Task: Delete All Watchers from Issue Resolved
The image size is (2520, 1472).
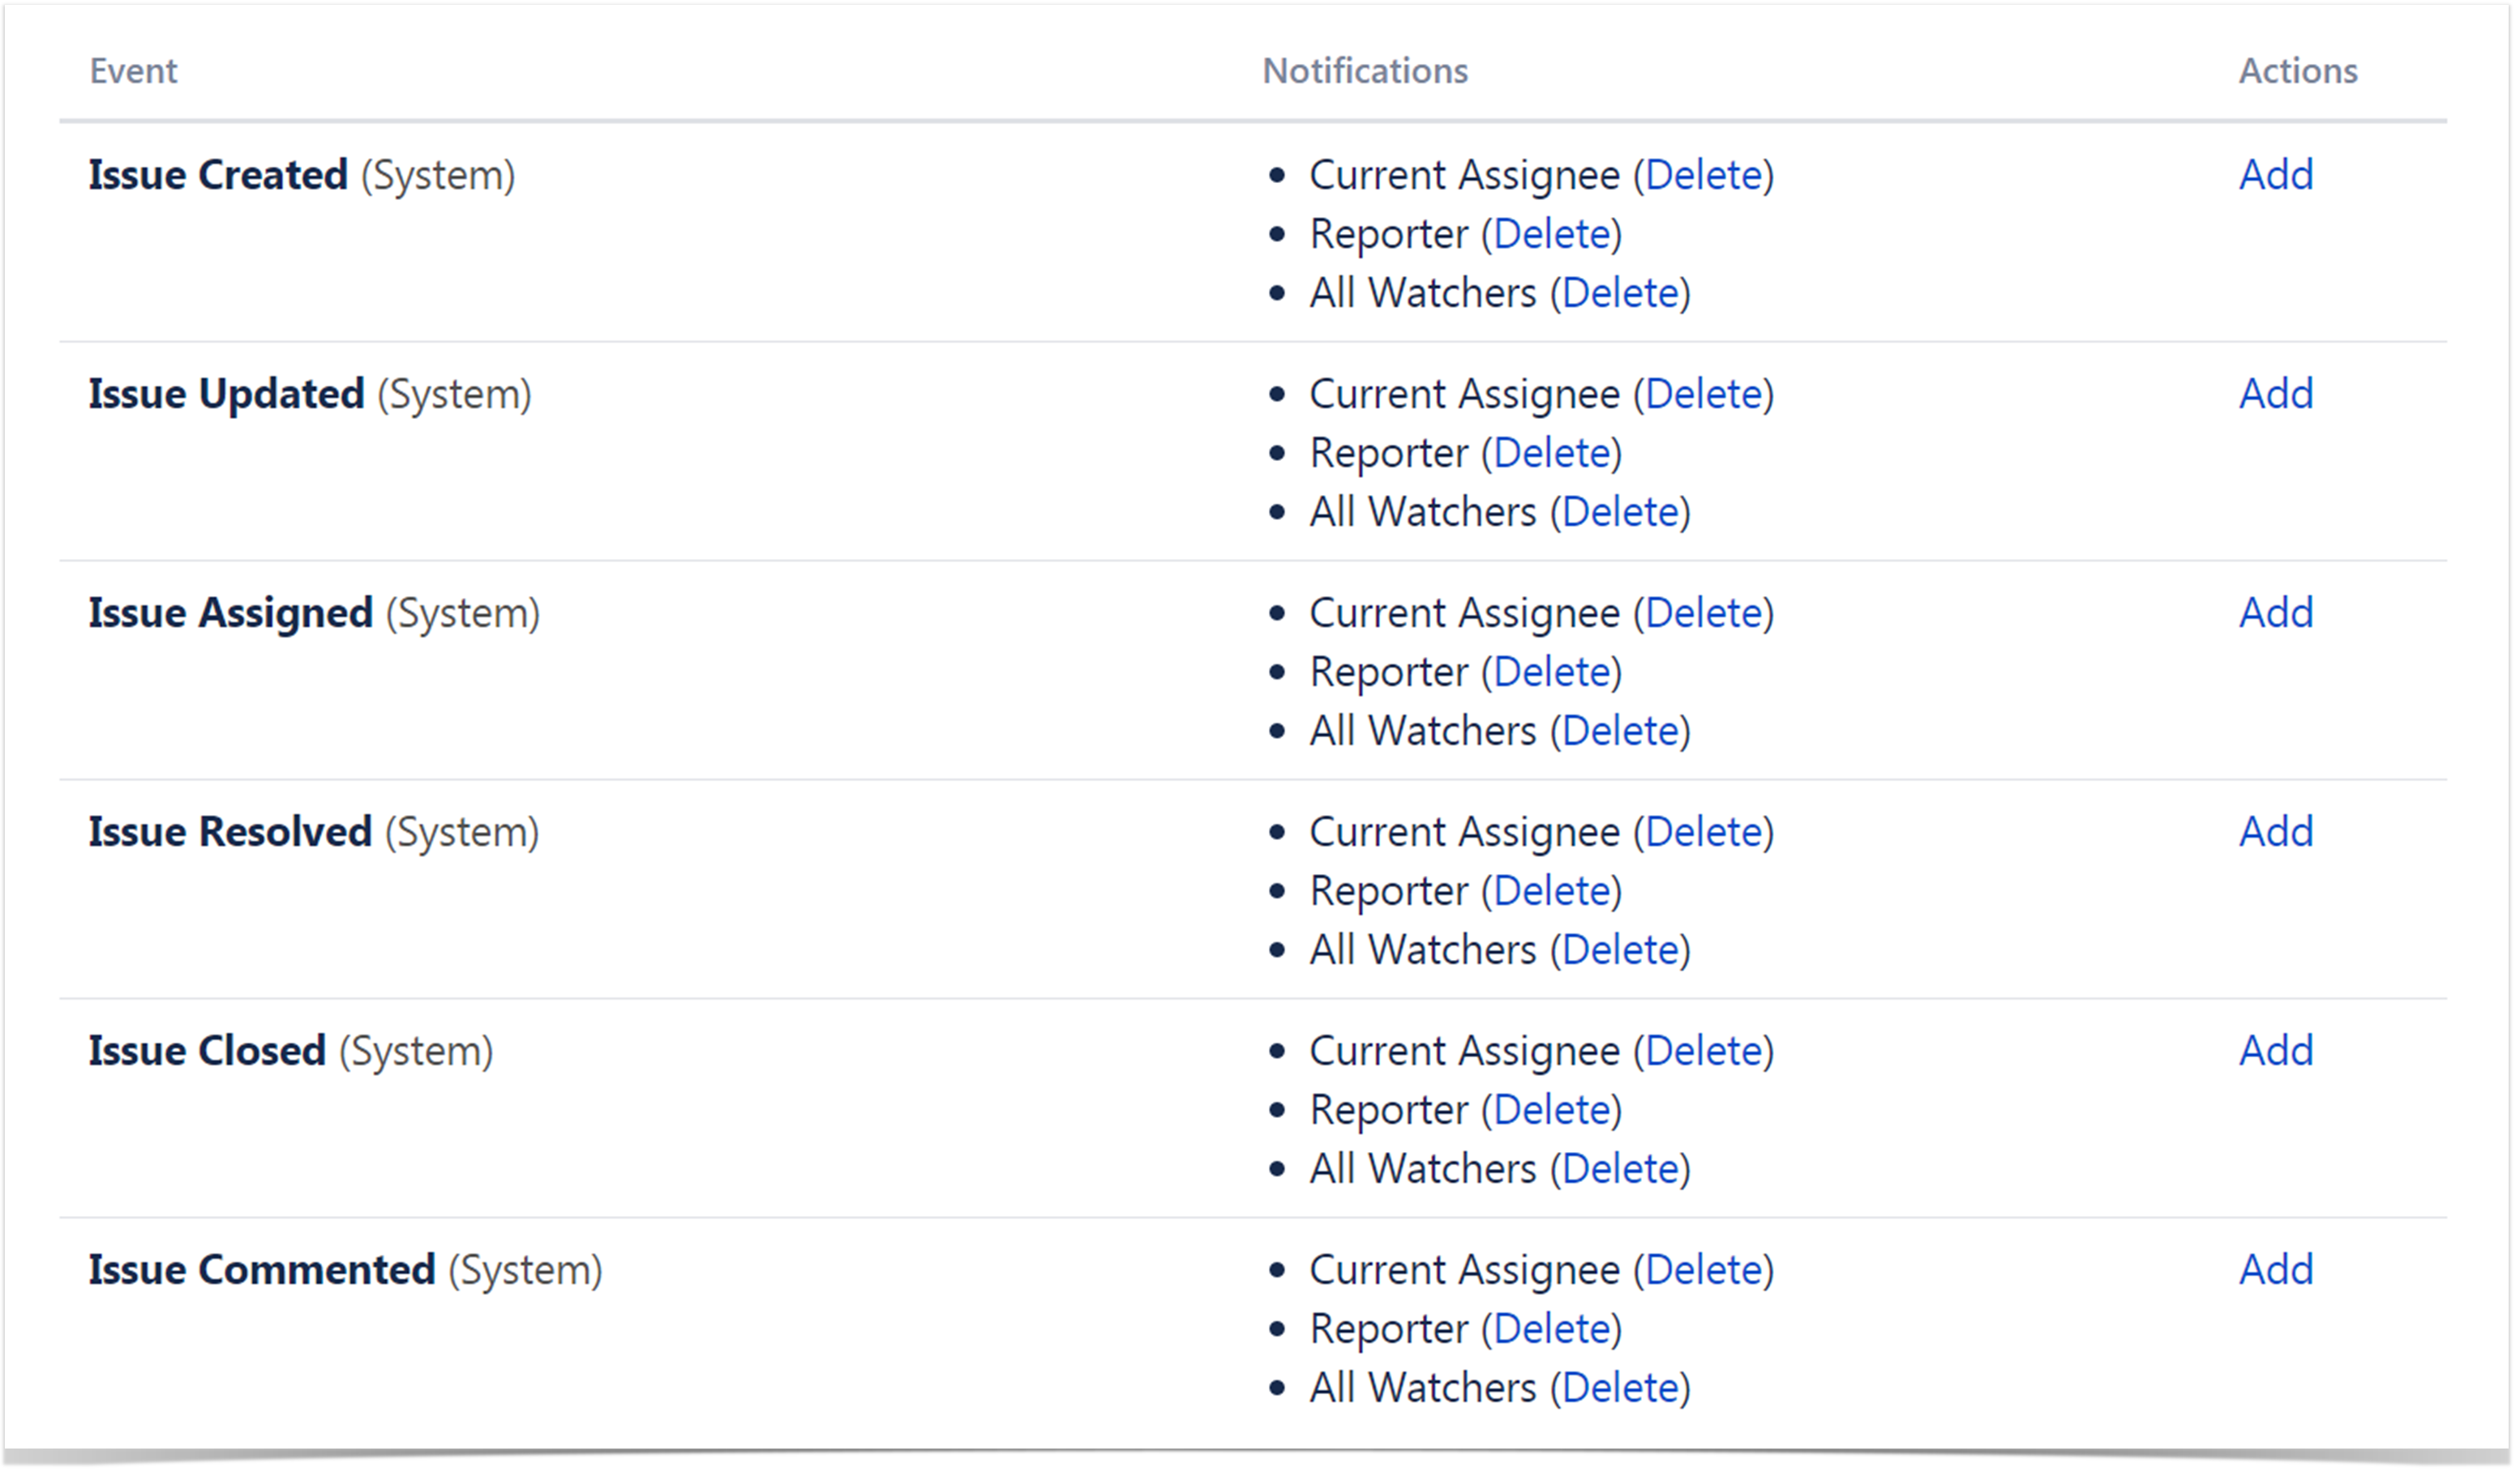Action: [x=1620, y=949]
